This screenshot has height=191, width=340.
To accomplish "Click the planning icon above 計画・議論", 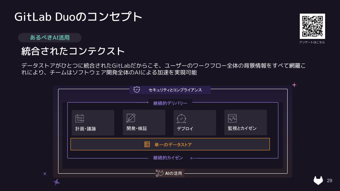I will [80, 118].
